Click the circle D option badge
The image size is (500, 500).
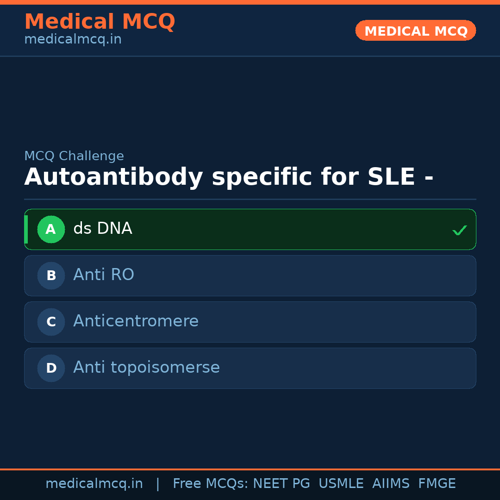51,368
